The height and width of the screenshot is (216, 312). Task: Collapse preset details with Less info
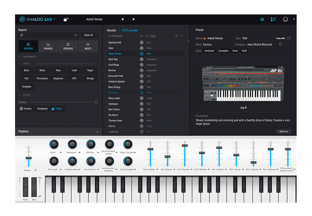point(284,38)
